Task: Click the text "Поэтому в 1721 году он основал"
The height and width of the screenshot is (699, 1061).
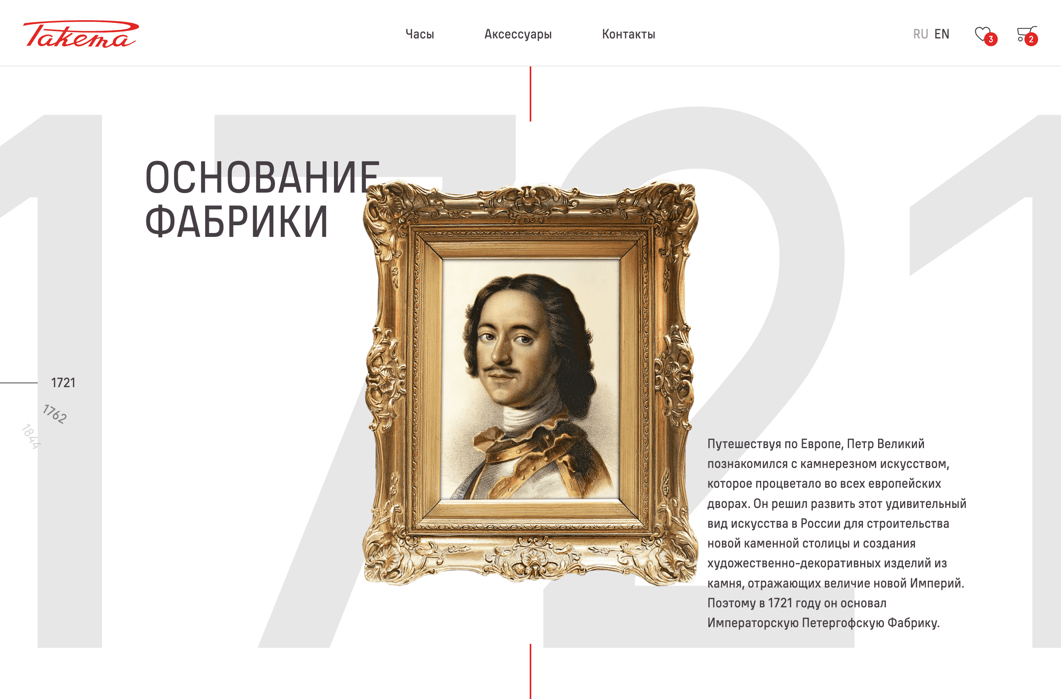Action: [797, 603]
